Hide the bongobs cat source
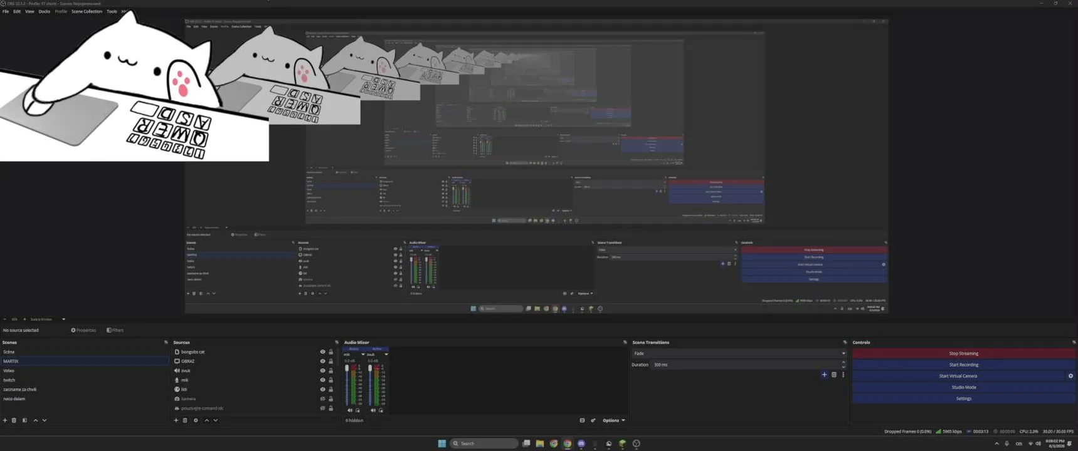The image size is (1078, 451). pyautogui.click(x=323, y=352)
